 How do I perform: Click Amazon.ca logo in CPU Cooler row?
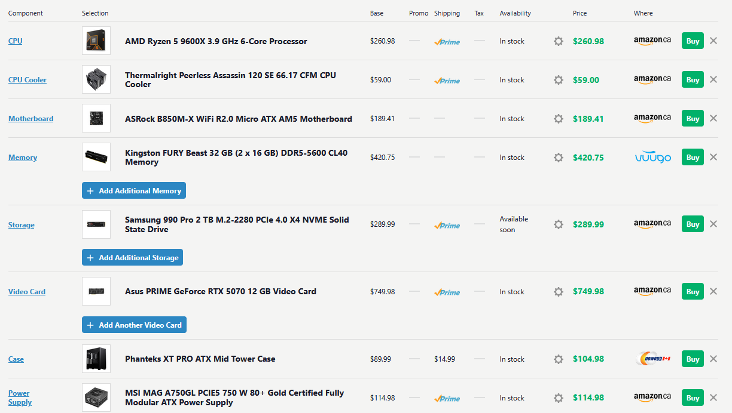[x=652, y=80]
